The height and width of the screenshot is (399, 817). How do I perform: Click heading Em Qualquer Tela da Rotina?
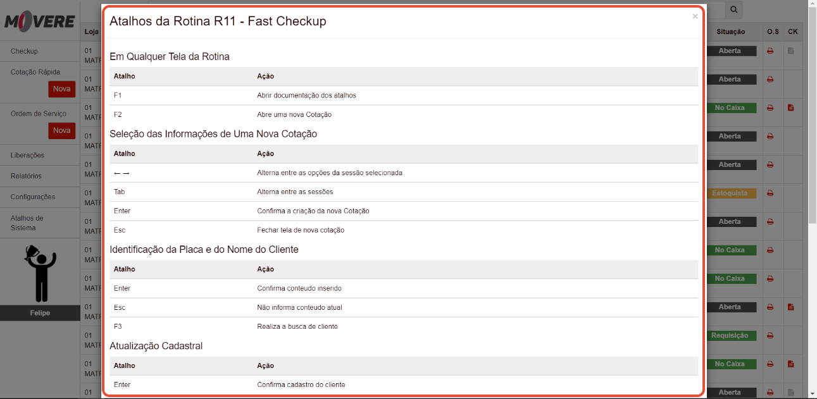[x=170, y=56]
